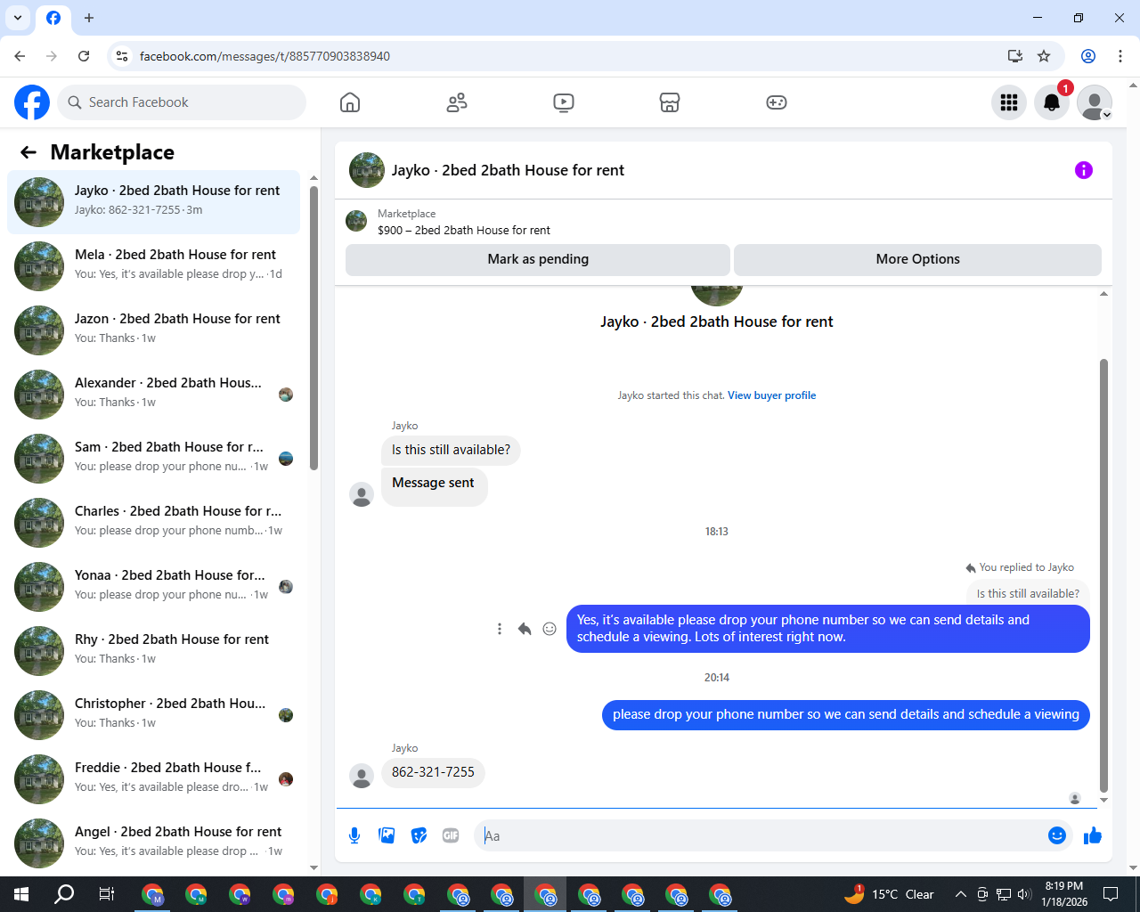The width and height of the screenshot is (1140, 912).
Task: Bookmark this page with the star icon
Action: point(1044,56)
